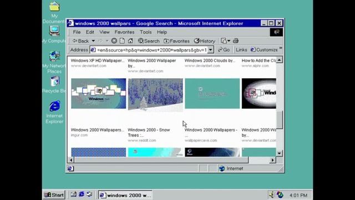Launch Internet Explorer from quick launch

pos(82,194)
